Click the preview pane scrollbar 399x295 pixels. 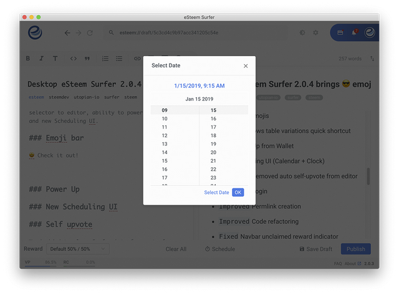pos(368,176)
